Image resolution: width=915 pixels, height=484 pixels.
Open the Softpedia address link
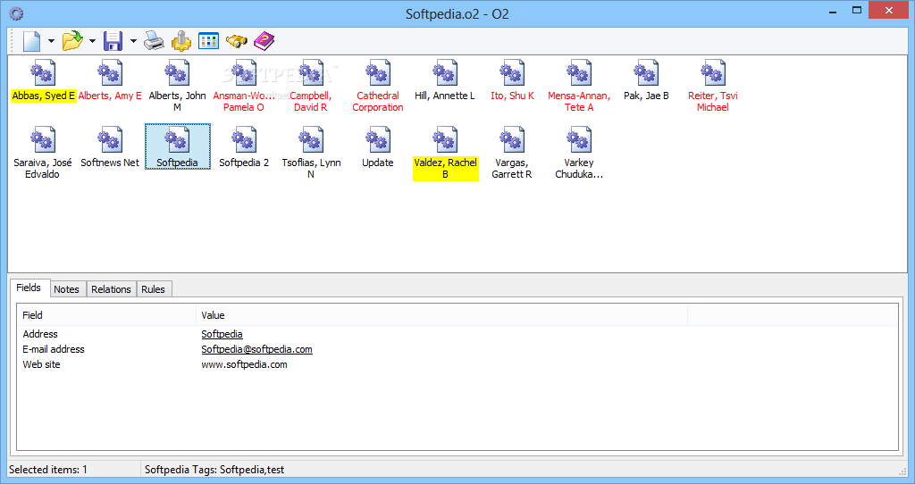[222, 334]
